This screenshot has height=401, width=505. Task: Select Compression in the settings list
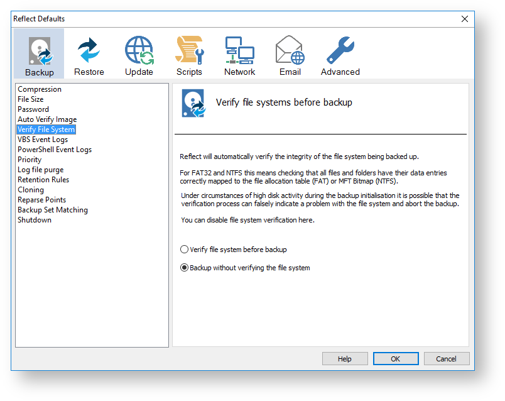click(40, 89)
